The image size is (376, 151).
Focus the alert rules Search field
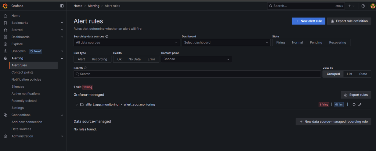click(197, 74)
